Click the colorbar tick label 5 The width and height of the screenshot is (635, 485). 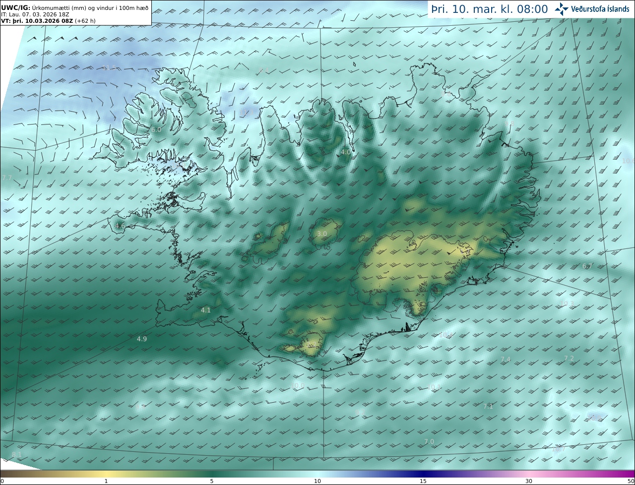click(x=212, y=481)
